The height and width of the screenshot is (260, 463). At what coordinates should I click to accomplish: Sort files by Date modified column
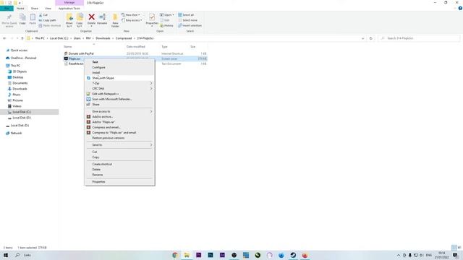click(136, 46)
